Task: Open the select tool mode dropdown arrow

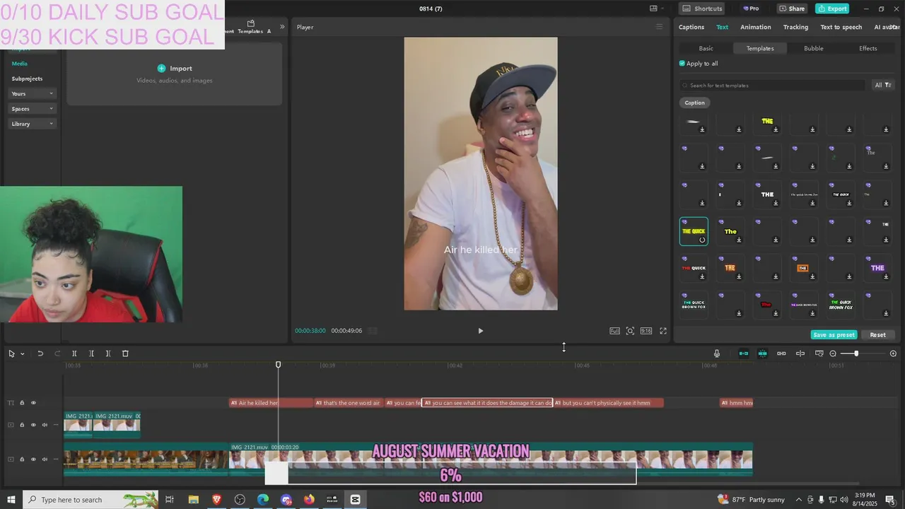Action: 23,353
